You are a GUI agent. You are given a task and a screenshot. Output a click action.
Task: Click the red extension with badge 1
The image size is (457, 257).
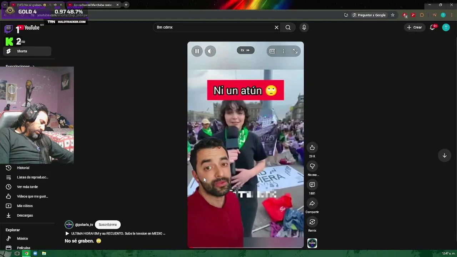pos(405,15)
